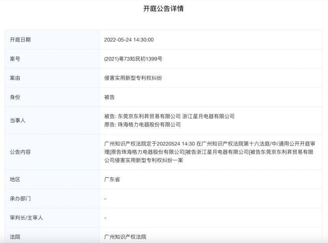Select the 身份 label cell
The width and height of the screenshot is (328, 243).
click(52, 97)
